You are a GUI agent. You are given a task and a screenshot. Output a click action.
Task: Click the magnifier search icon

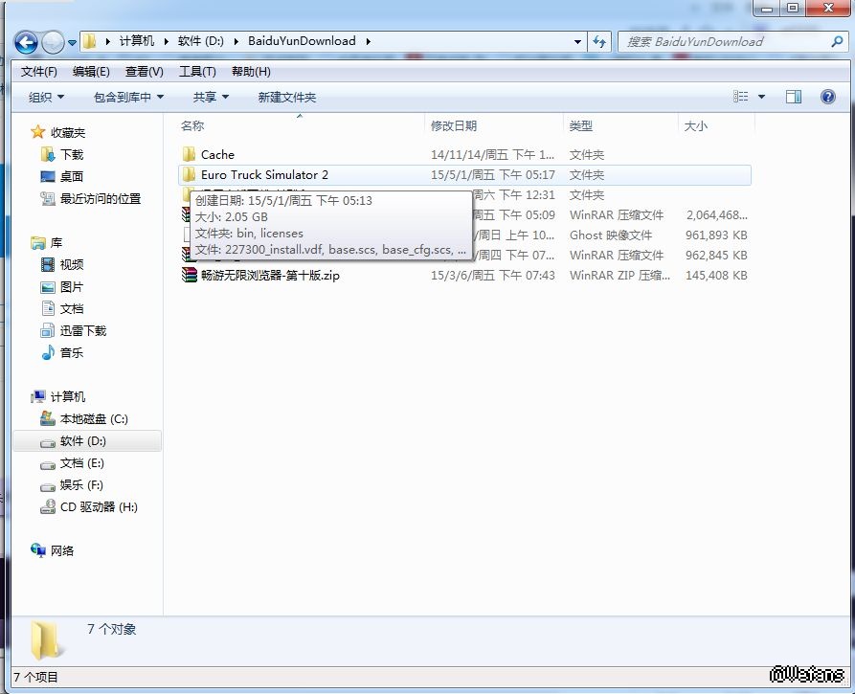(838, 41)
